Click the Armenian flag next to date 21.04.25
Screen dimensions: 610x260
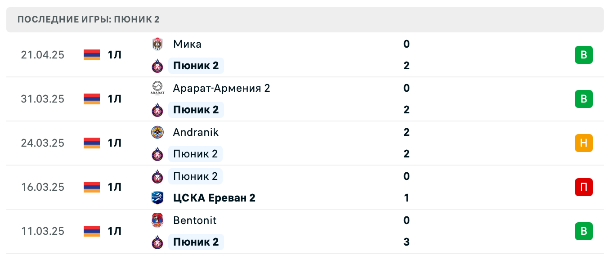[91, 55]
